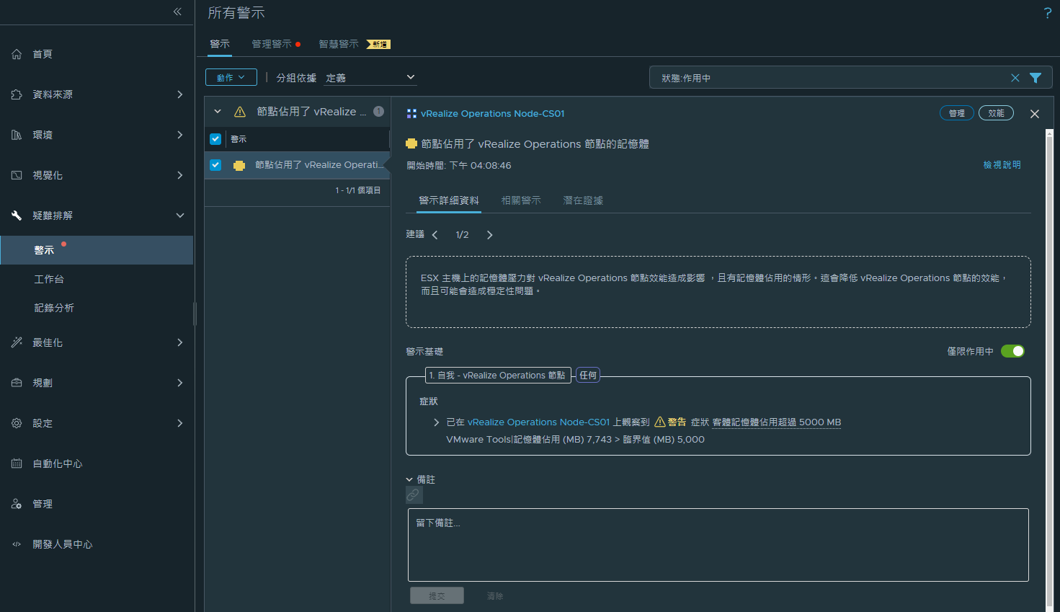The image size is (1060, 612).
Task: Click the 視覺化 chart icon
Action: (x=17, y=175)
